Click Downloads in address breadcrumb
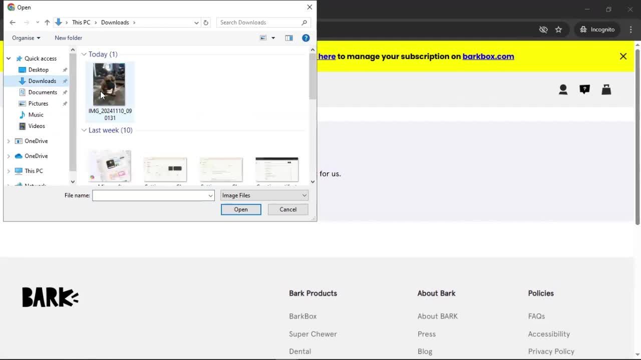 pyautogui.click(x=115, y=22)
